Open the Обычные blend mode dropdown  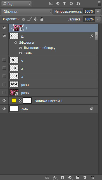(x=27, y=11)
